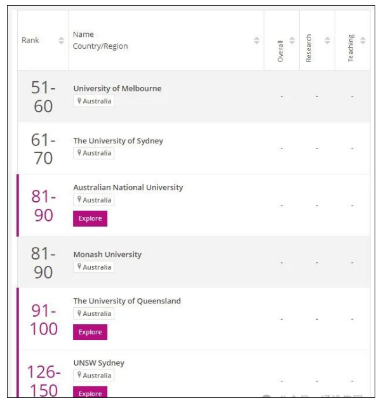The image size is (381, 403).
Task: Click Australia tag under University of Queensland
Action: [x=93, y=314]
